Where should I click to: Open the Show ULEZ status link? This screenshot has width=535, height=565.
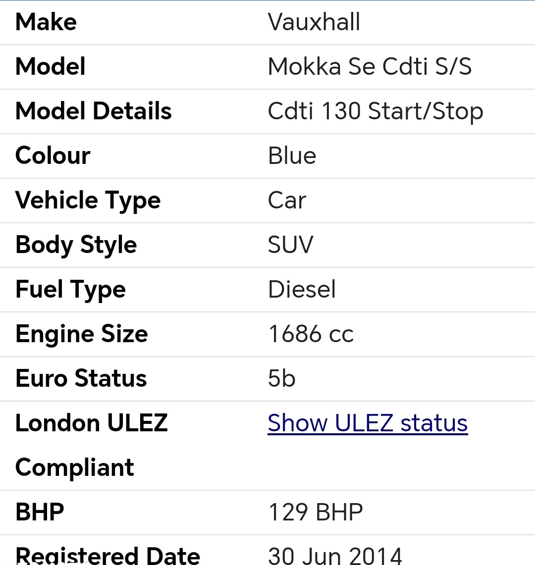click(368, 423)
